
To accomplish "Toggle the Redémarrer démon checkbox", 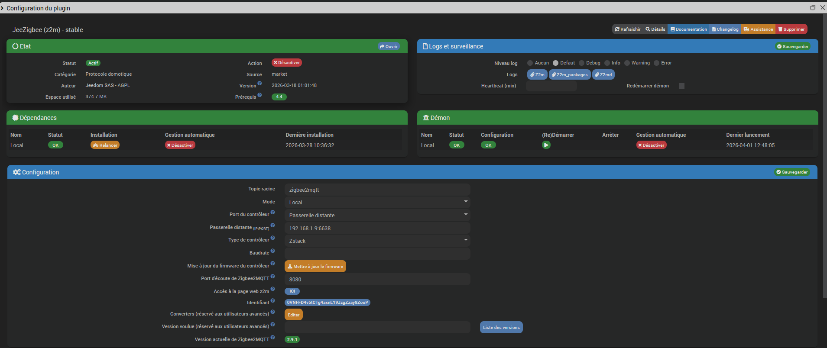I will (x=681, y=86).
